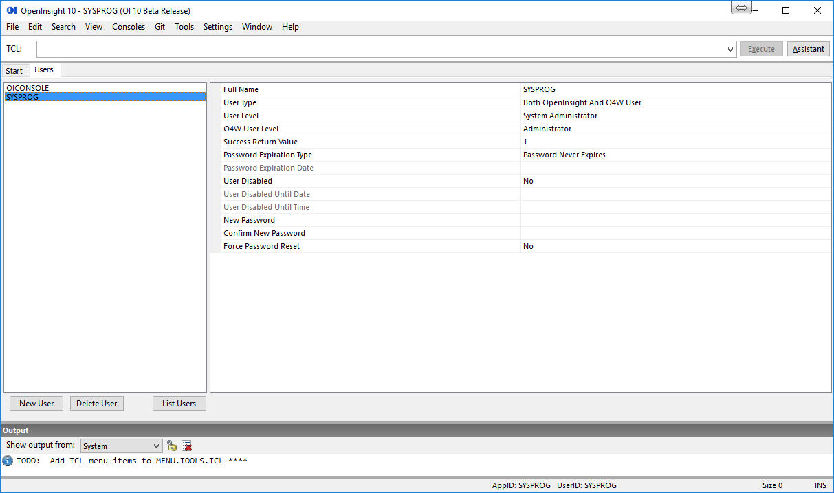Click the TODO output message line
Screen dimensions: 834x493
(132, 461)
